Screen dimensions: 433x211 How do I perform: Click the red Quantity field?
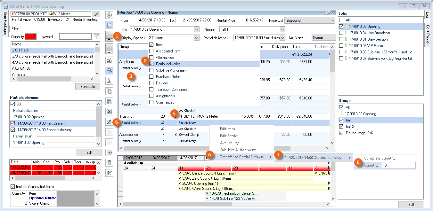31,37
